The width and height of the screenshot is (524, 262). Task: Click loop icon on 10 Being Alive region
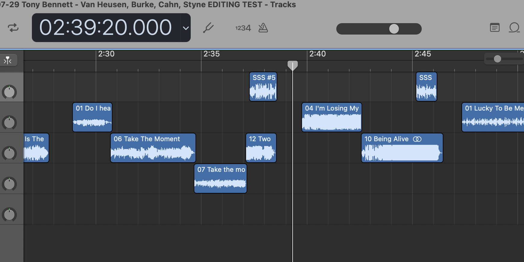pyautogui.click(x=417, y=139)
